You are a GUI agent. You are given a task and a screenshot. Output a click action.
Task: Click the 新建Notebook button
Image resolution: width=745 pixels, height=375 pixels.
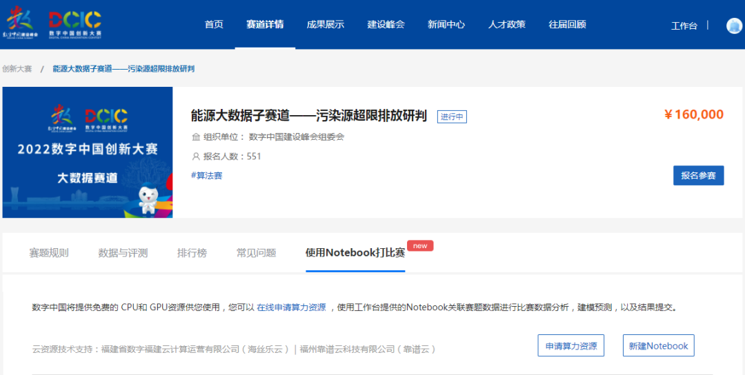click(659, 345)
